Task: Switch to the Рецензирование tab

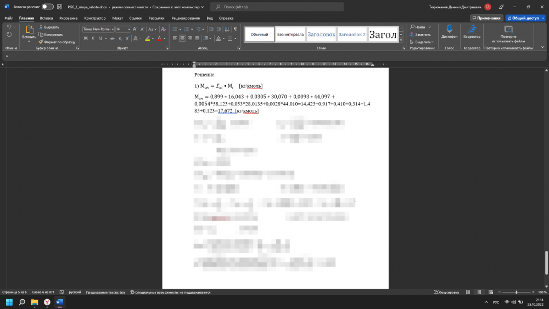Action: coord(185,18)
